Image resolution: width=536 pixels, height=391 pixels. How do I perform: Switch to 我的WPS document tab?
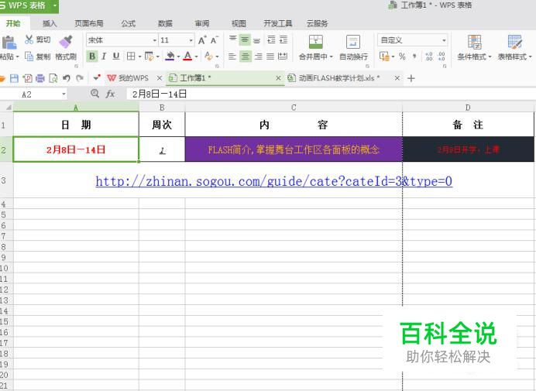(133, 78)
